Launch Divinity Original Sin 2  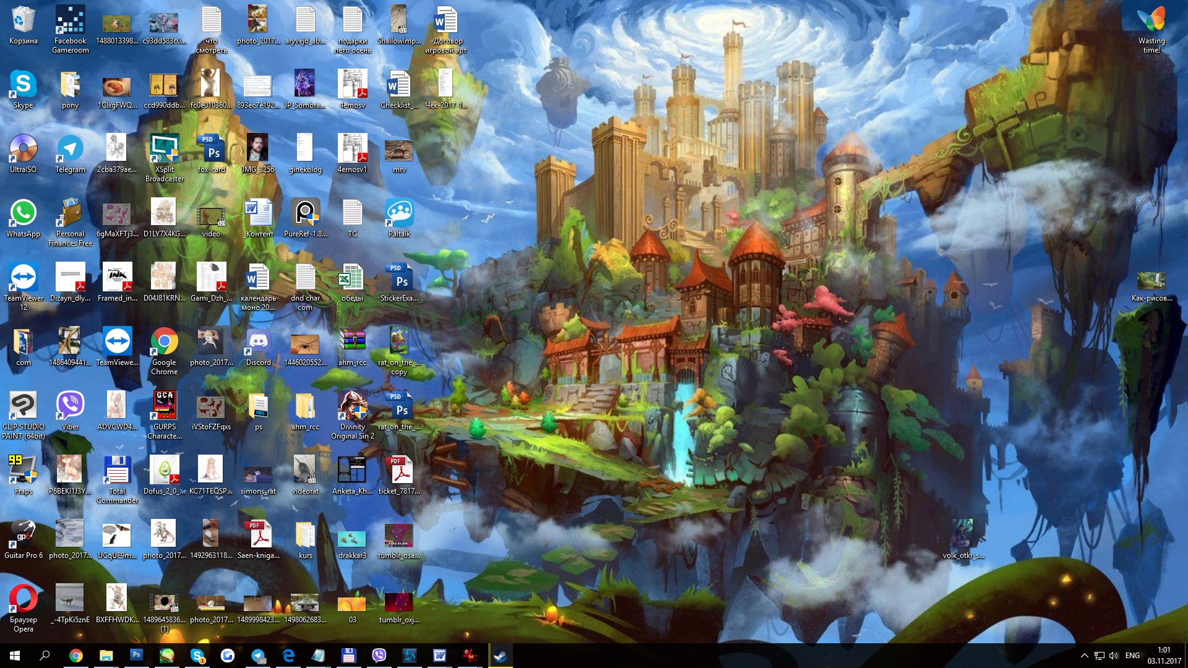[x=352, y=416]
